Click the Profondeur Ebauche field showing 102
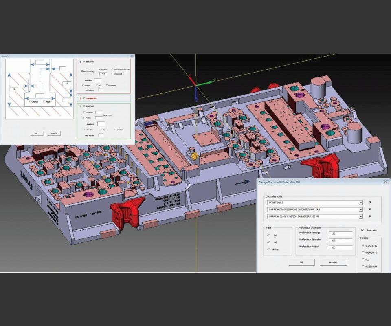This screenshot has height=326, width=391. coord(340,240)
